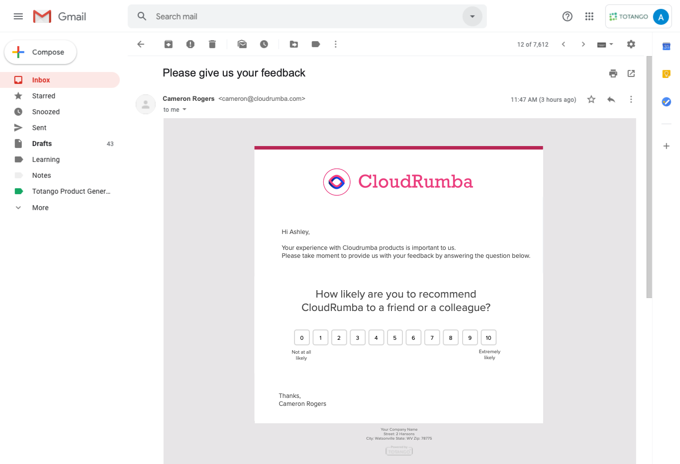Reply to Cameron Rogers
Viewport: 680px width, 464px height.
[611, 99]
